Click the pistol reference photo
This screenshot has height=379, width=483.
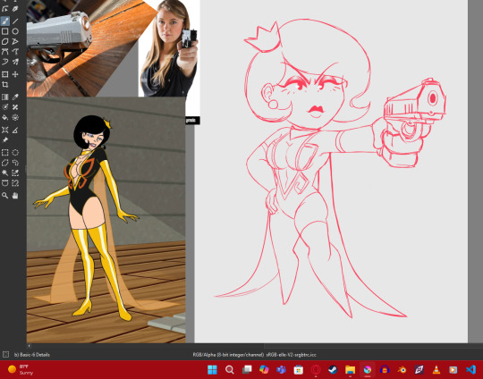coord(82,48)
